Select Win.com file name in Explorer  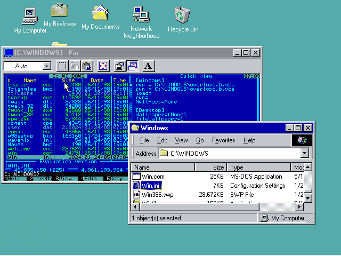153,177
